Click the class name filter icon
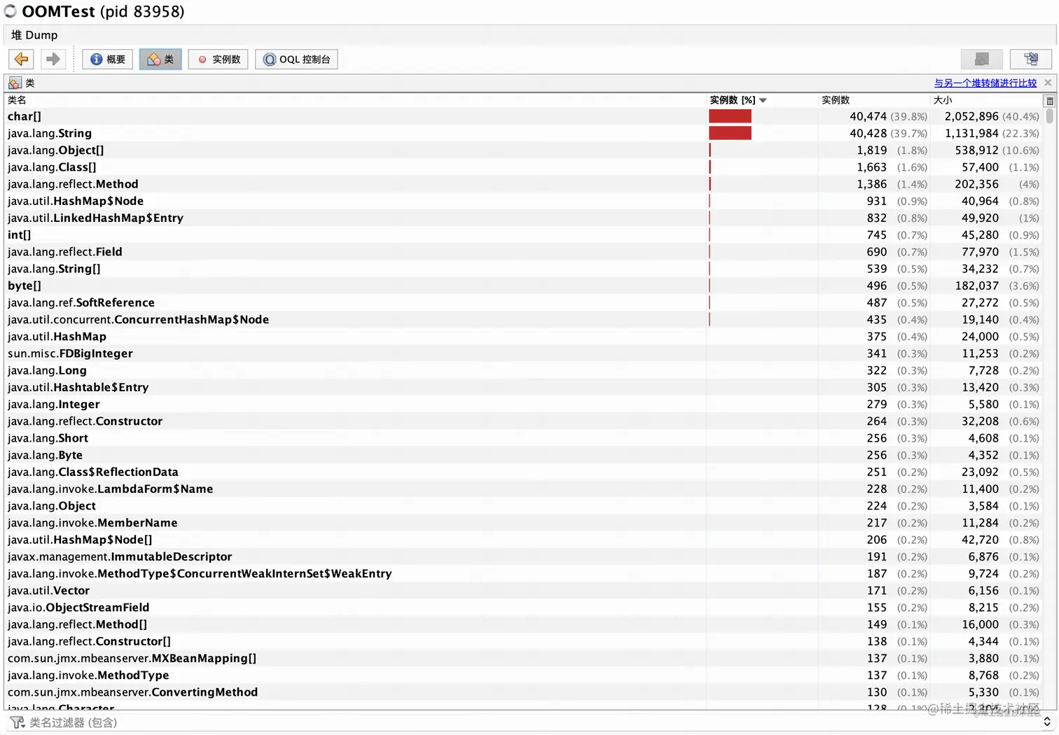Screen dimensions: 1059x735 coord(17,722)
